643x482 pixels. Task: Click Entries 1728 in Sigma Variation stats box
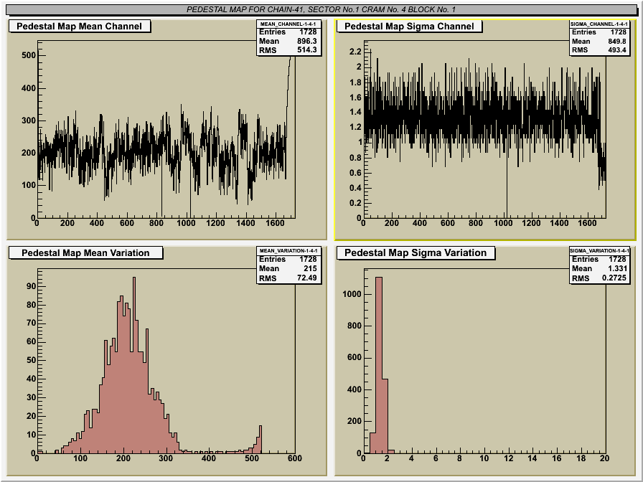tap(599, 259)
